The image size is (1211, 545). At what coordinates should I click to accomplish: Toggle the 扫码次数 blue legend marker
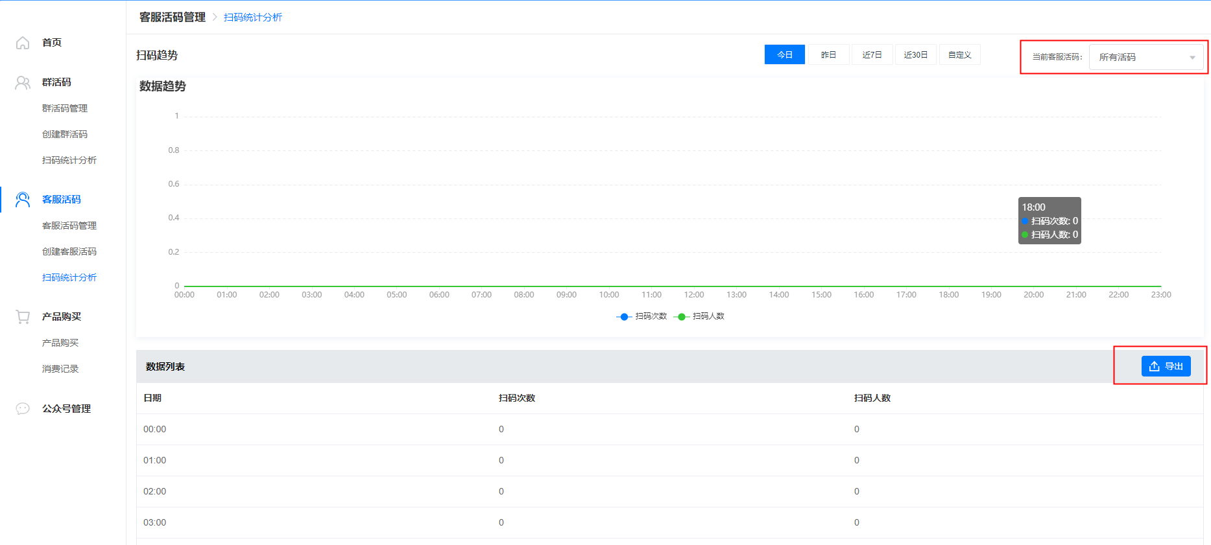(x=624, y=316)
